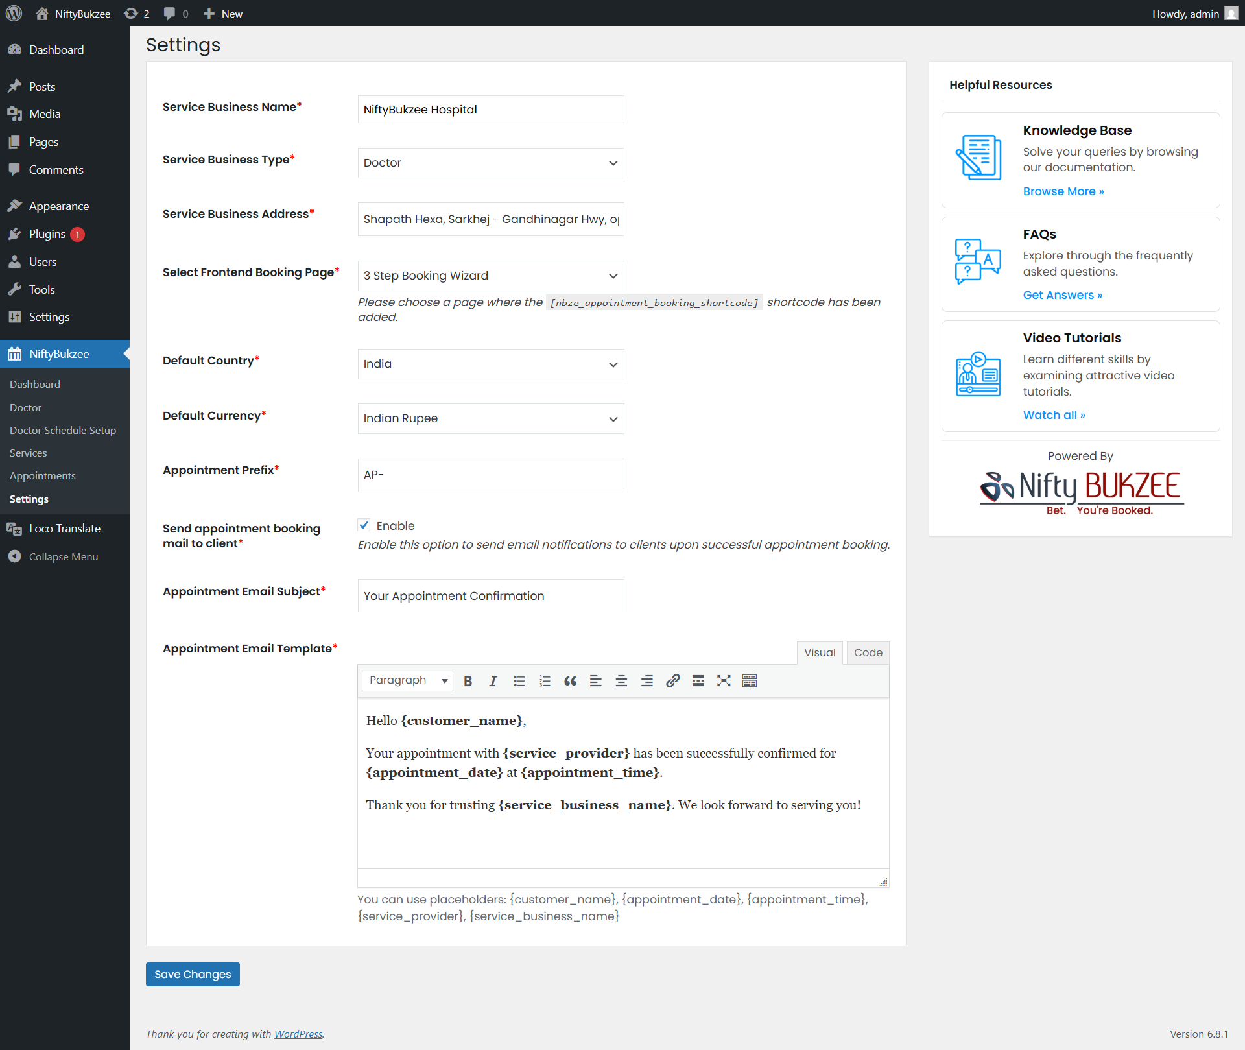Insert a blockquote in the template

coord(570,680)
